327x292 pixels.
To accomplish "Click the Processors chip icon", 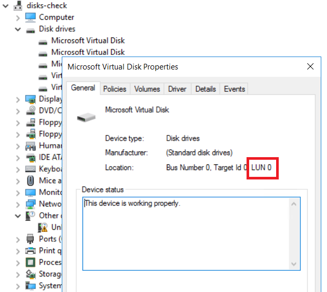I will pyautogui.click(x=31, y=262).
